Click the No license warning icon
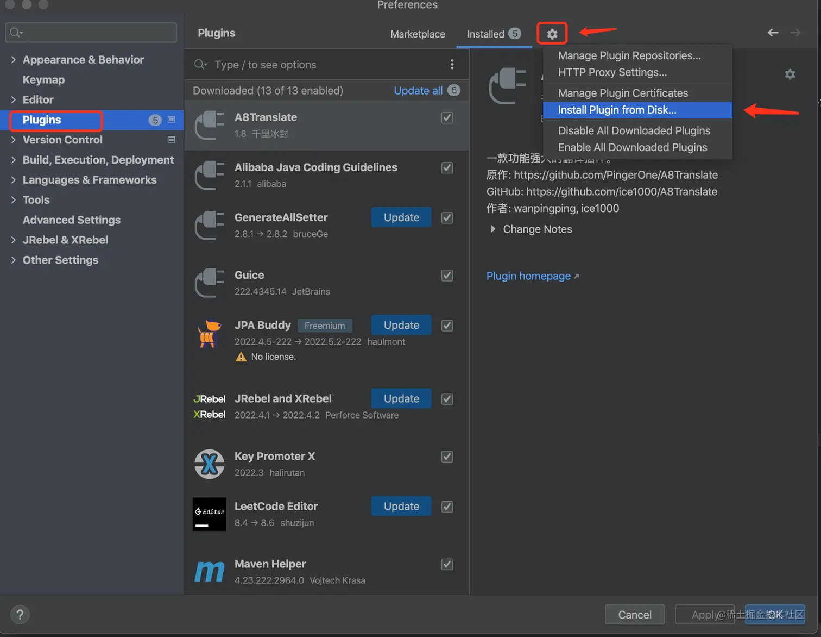 [241, 357]
